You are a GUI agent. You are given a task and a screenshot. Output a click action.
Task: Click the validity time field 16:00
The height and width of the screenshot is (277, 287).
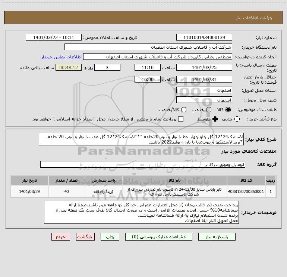tap(148, 79)
